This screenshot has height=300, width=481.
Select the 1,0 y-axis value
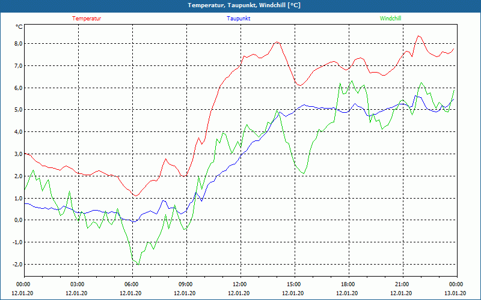[x=19, y=198]
